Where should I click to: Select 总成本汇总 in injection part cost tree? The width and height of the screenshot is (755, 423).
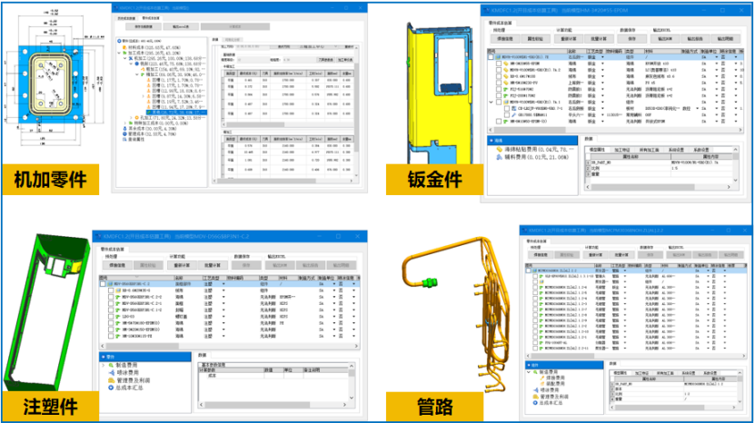127,388
